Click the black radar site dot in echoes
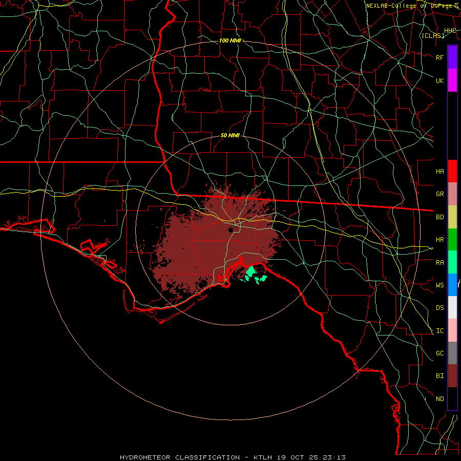 point(230,229)
